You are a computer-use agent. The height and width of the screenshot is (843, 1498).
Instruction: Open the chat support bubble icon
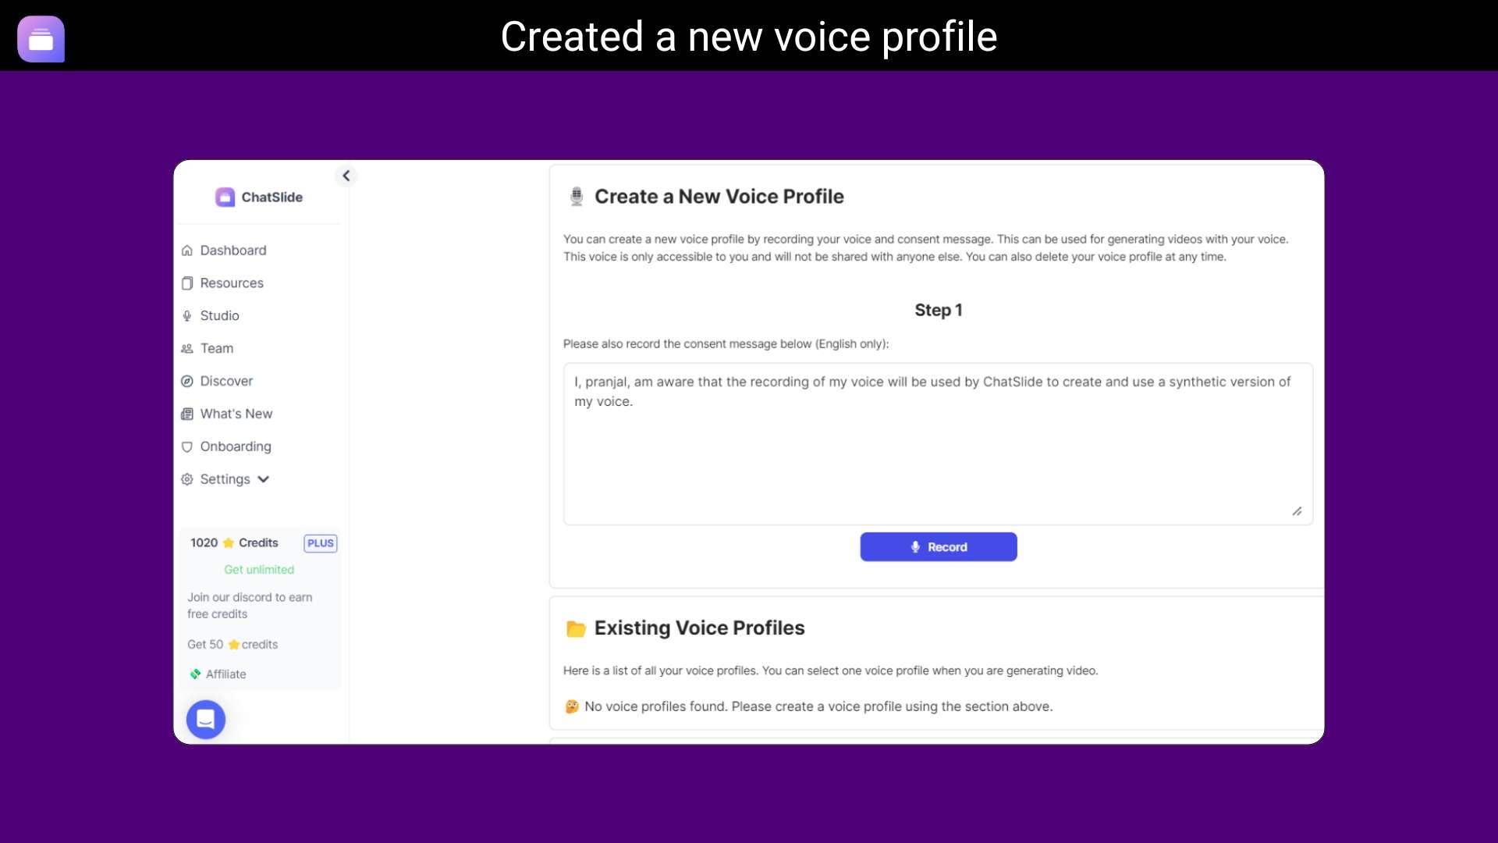coord(206,720)
